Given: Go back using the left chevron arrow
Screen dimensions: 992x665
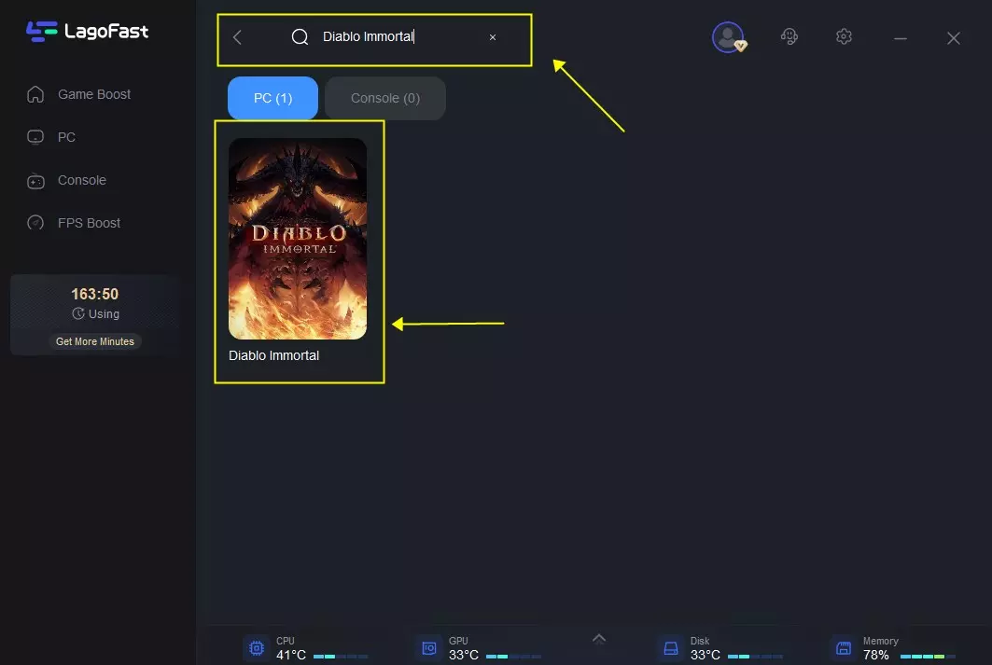Looking at the screenshot, I should [x=237, y=37].
